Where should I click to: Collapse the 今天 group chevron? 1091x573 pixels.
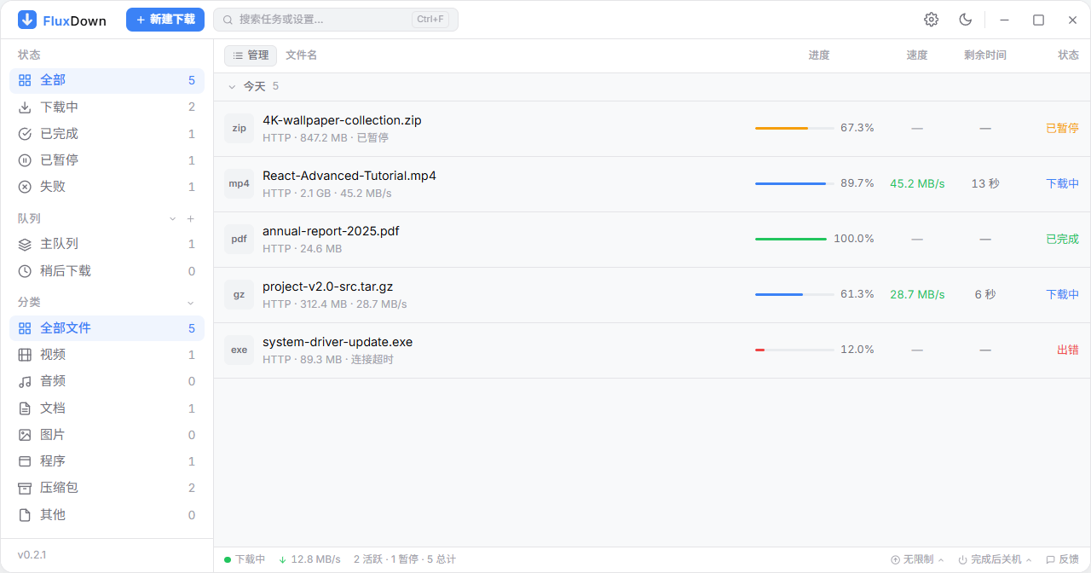pos(232,87)
